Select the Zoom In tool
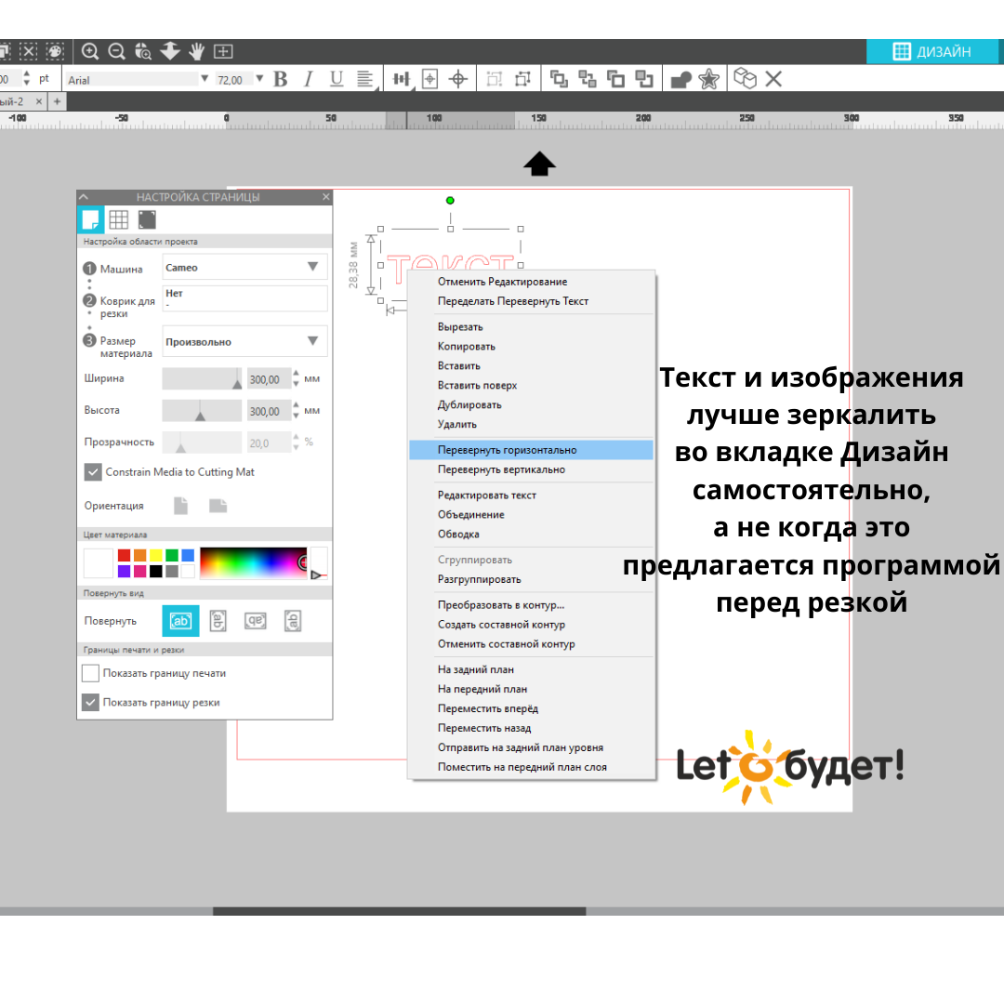Viewport: 1004px width, 1004px height. (x=90, y=52)
